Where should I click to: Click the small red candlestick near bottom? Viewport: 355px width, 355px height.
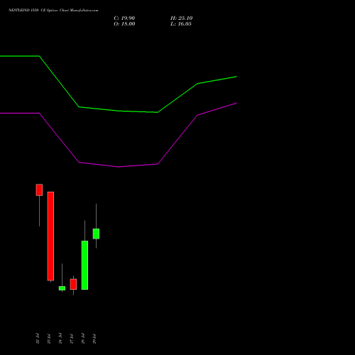(x=73, y=284)
